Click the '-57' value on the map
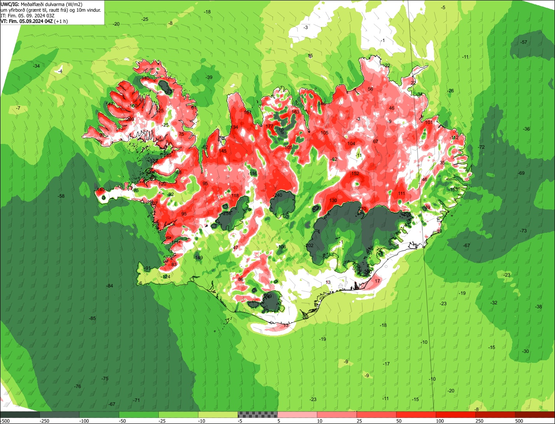 [x=524, y=42]
